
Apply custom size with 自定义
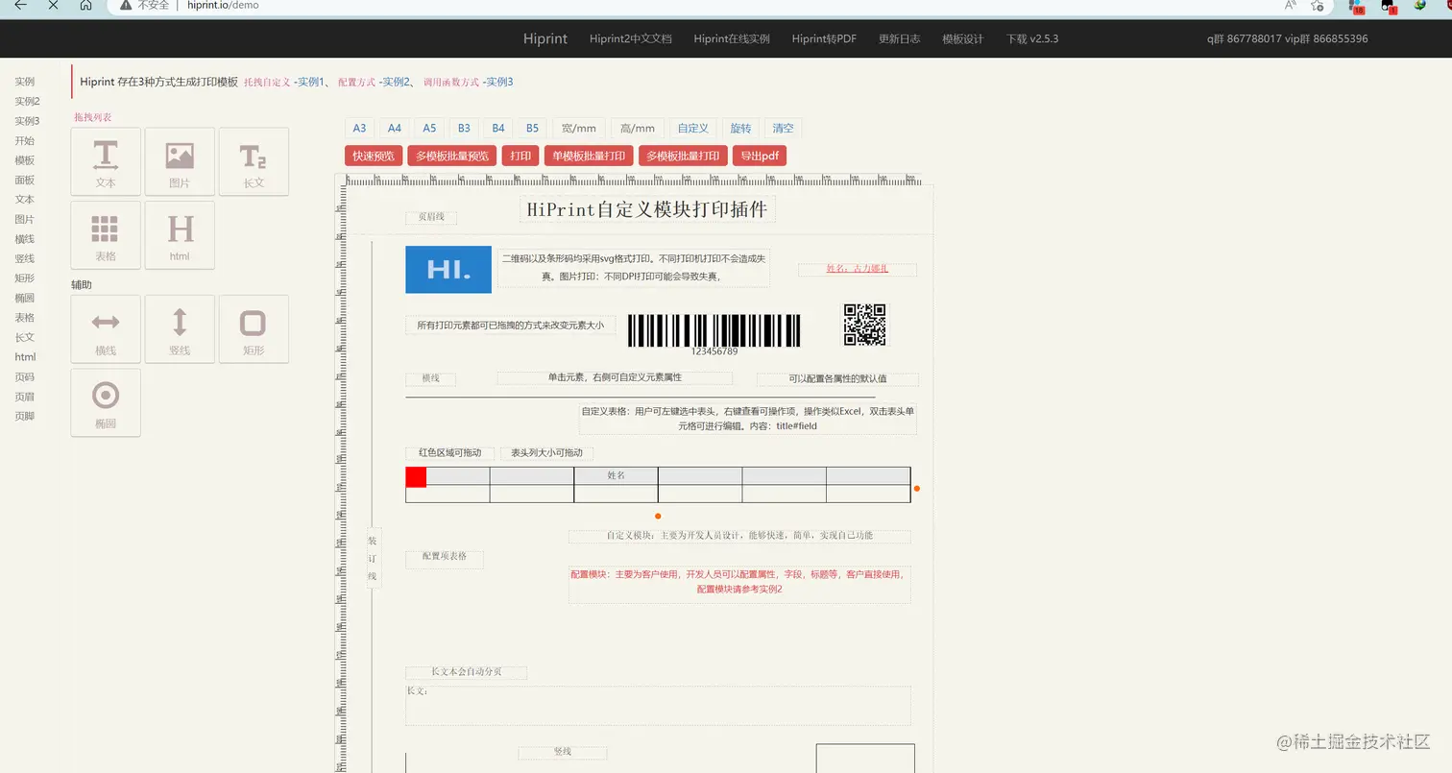point(693,128)
